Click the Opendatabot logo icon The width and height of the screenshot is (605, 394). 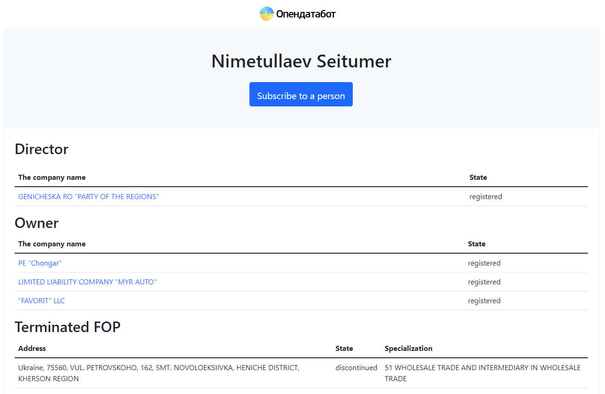266,14
